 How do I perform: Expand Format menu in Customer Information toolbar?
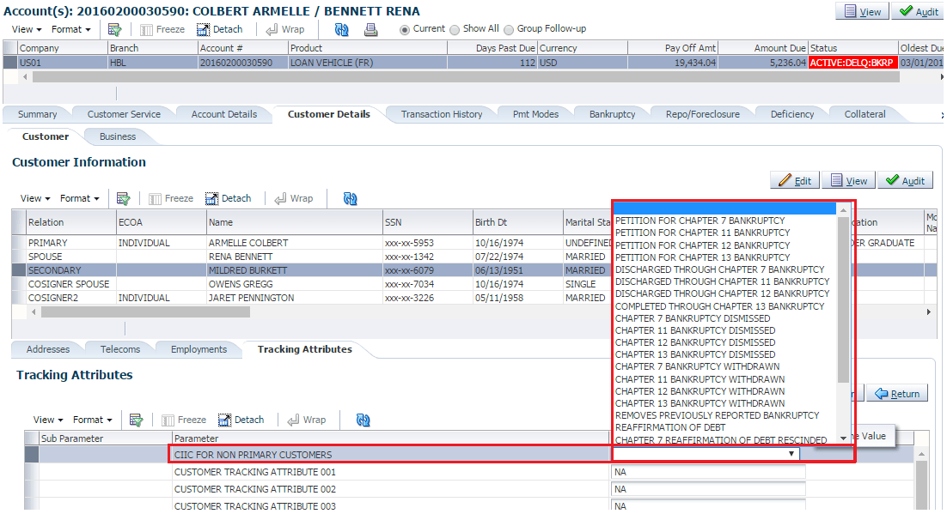(80, 198)
